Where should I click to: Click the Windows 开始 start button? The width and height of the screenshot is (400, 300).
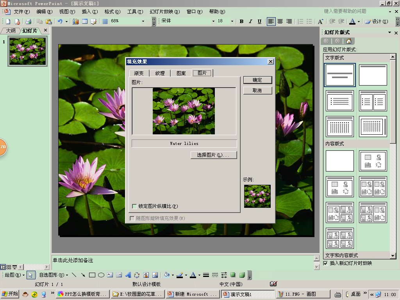coord(10,294)
